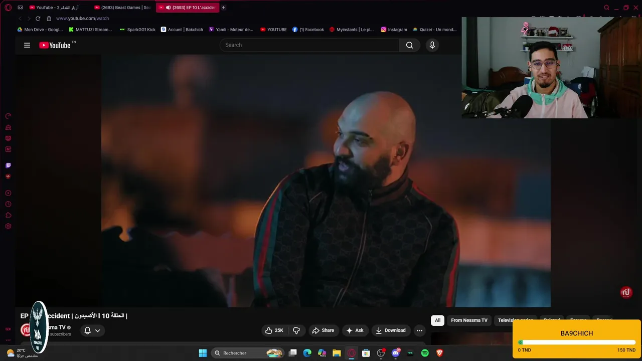Open Extensions cube in sidebar
This screenshot has height=361, width=642.
(8, 215)
